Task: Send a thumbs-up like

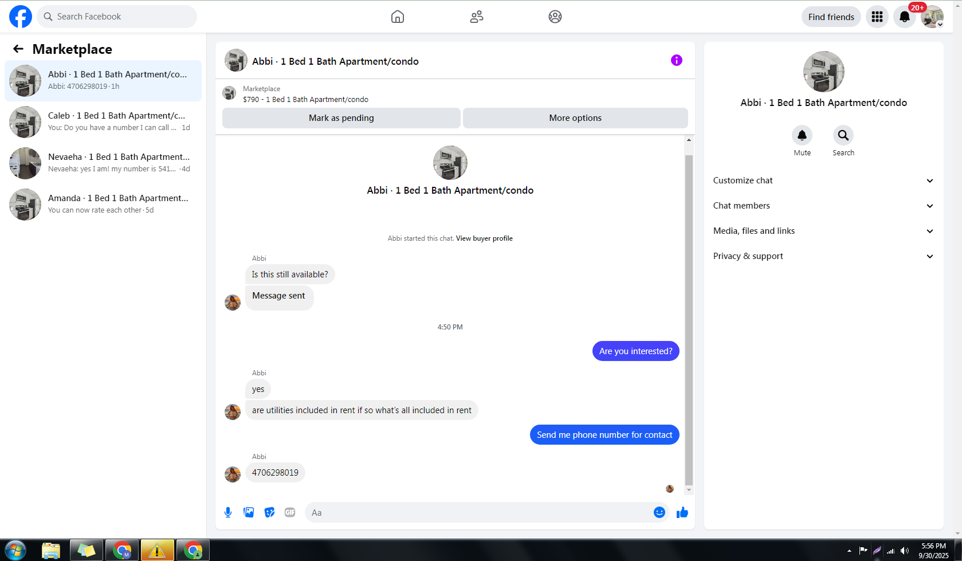Action: 682,512
